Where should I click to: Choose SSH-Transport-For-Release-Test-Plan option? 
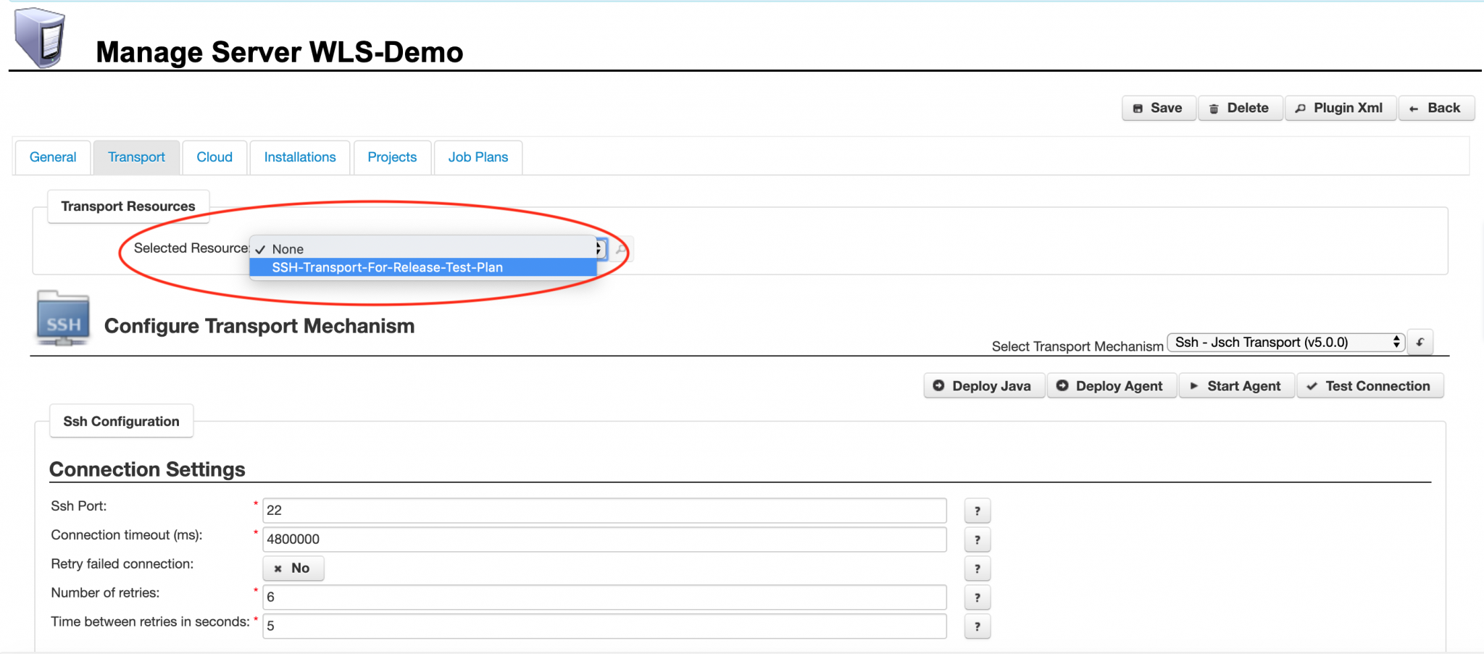[423, 267]
